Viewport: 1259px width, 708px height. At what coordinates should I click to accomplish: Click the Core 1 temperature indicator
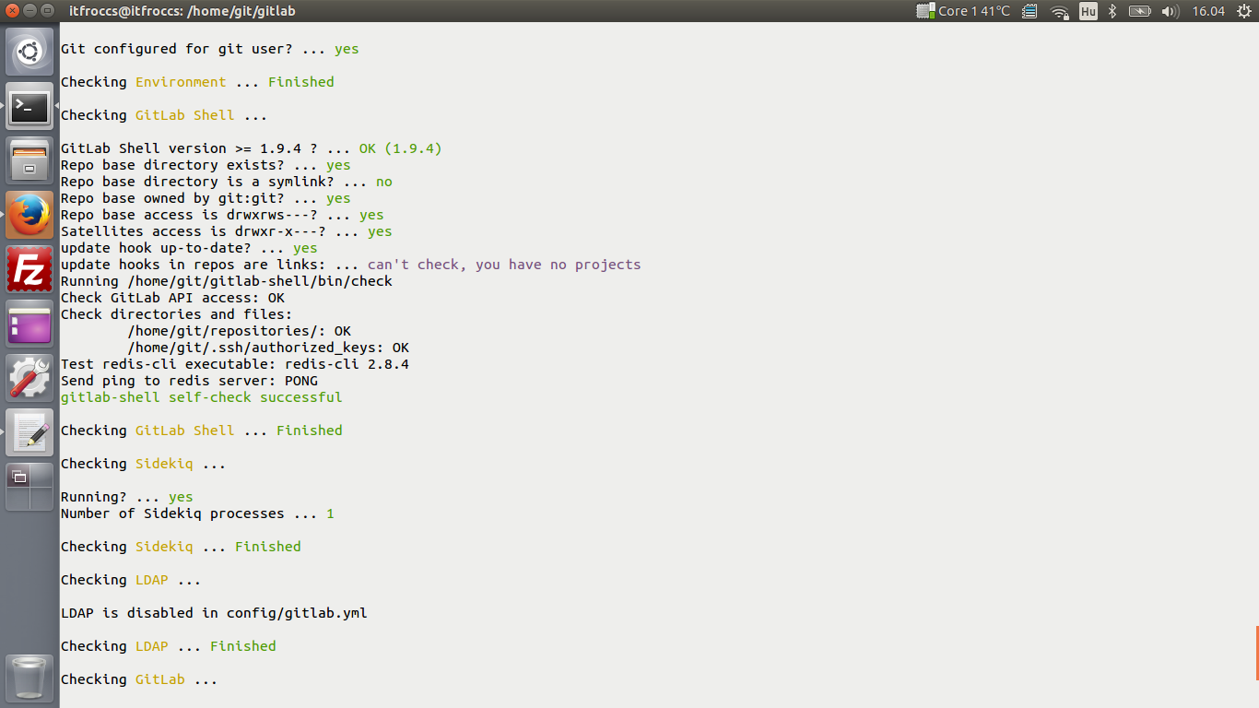point(963,11)
